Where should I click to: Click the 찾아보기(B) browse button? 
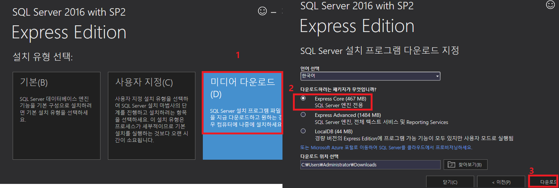coord(466,165)
